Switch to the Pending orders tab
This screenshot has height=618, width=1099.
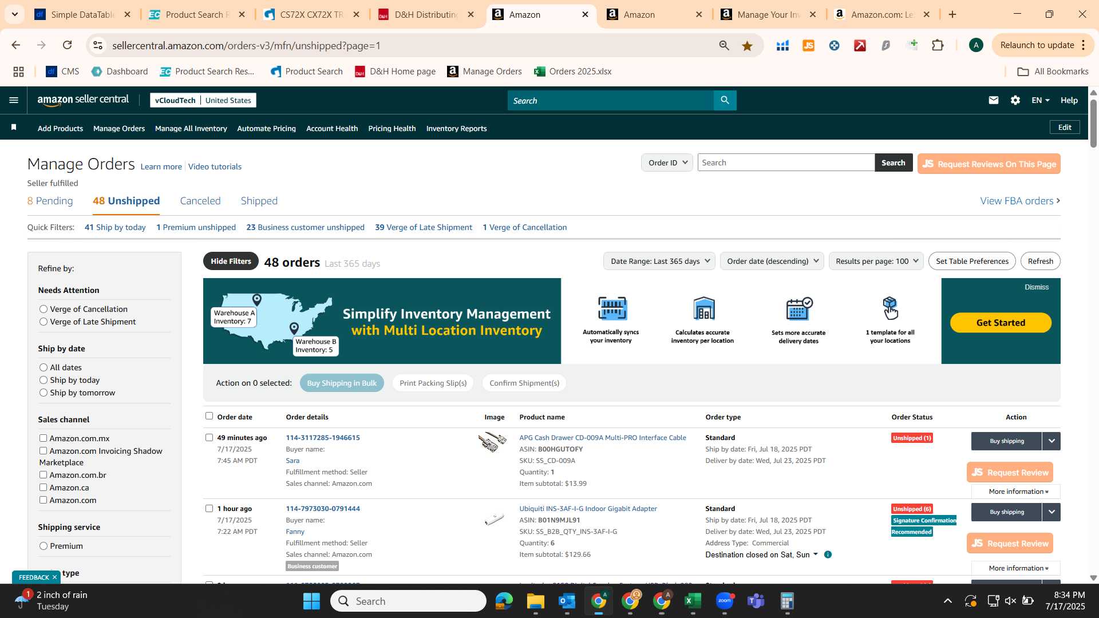click(50, 201)
